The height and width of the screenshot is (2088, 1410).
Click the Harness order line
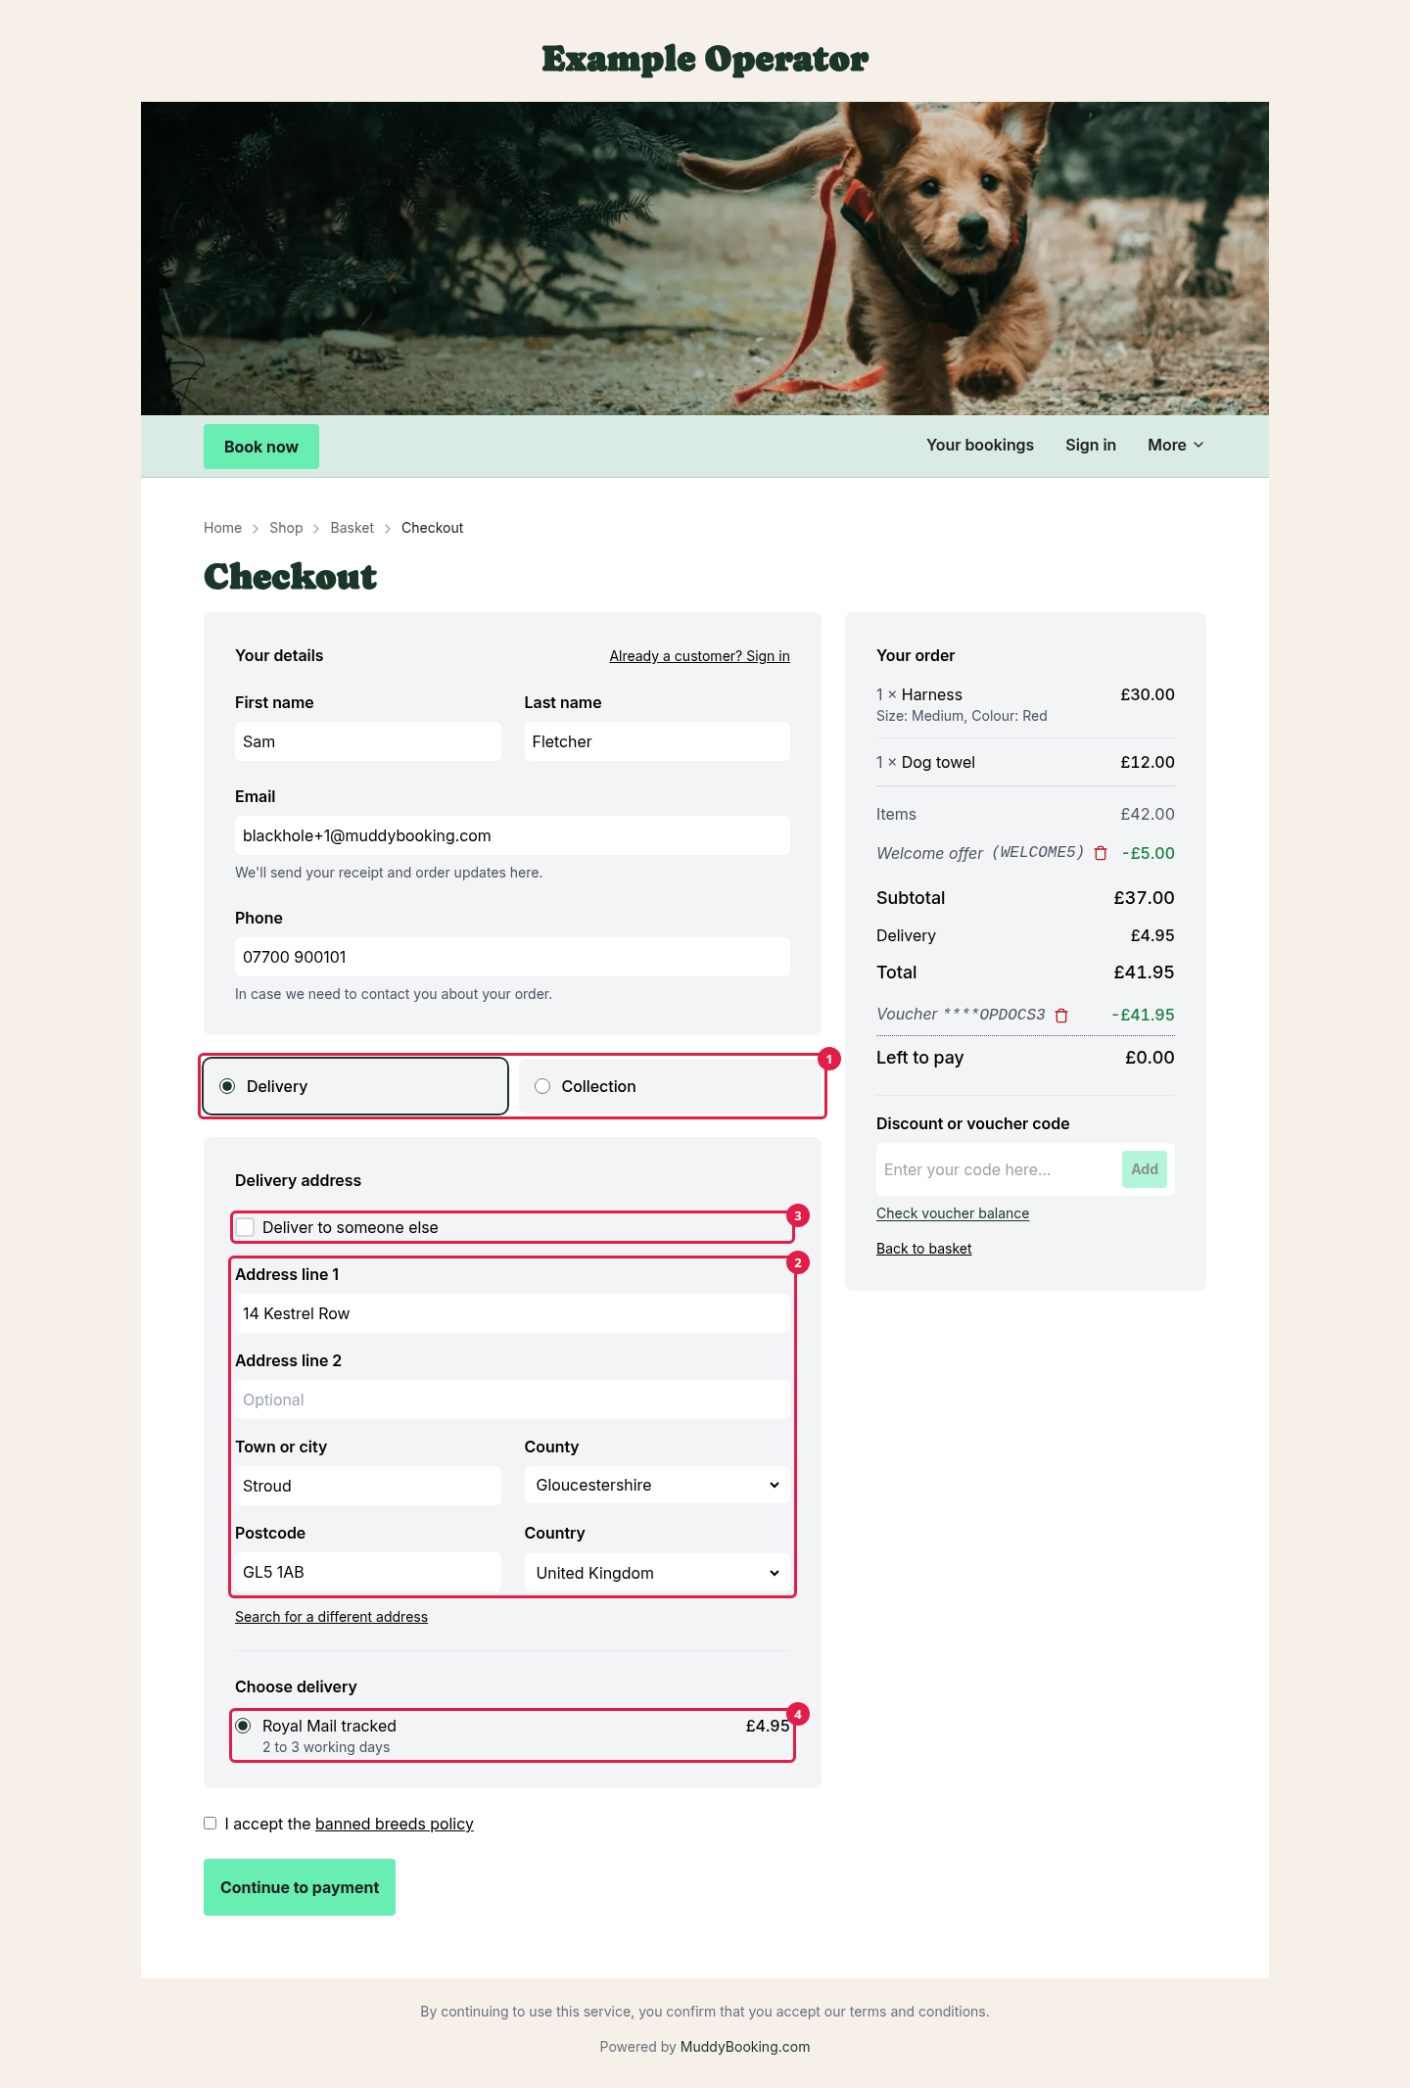[1025, 704]
